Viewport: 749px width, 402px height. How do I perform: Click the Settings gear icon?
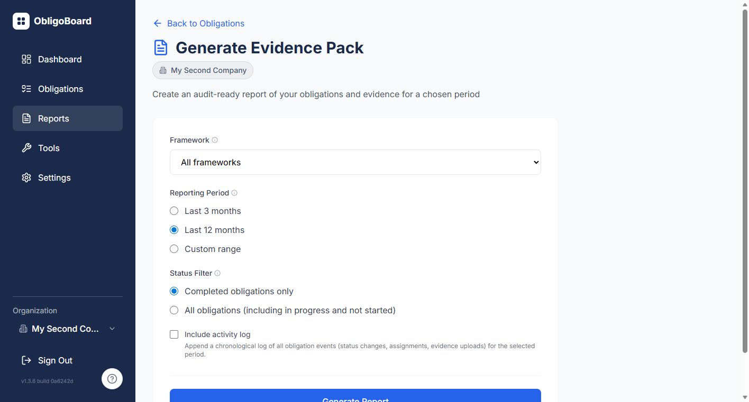click(x=26, y=177)
